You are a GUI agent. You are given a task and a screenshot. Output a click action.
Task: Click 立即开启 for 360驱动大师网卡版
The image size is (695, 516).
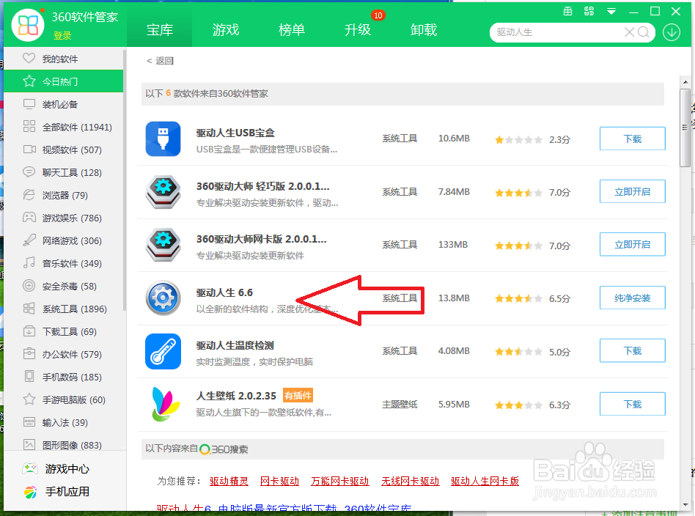point(632,244)
